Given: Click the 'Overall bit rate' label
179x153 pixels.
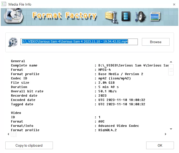Looking at the screenshot, I should 27,91.
